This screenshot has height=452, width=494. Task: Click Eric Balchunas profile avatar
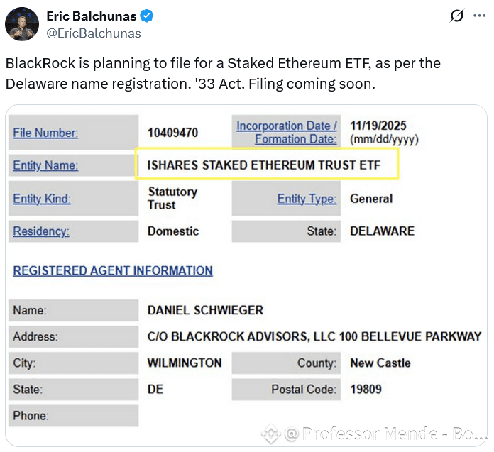pyautogui.click(x=22, y=24)
